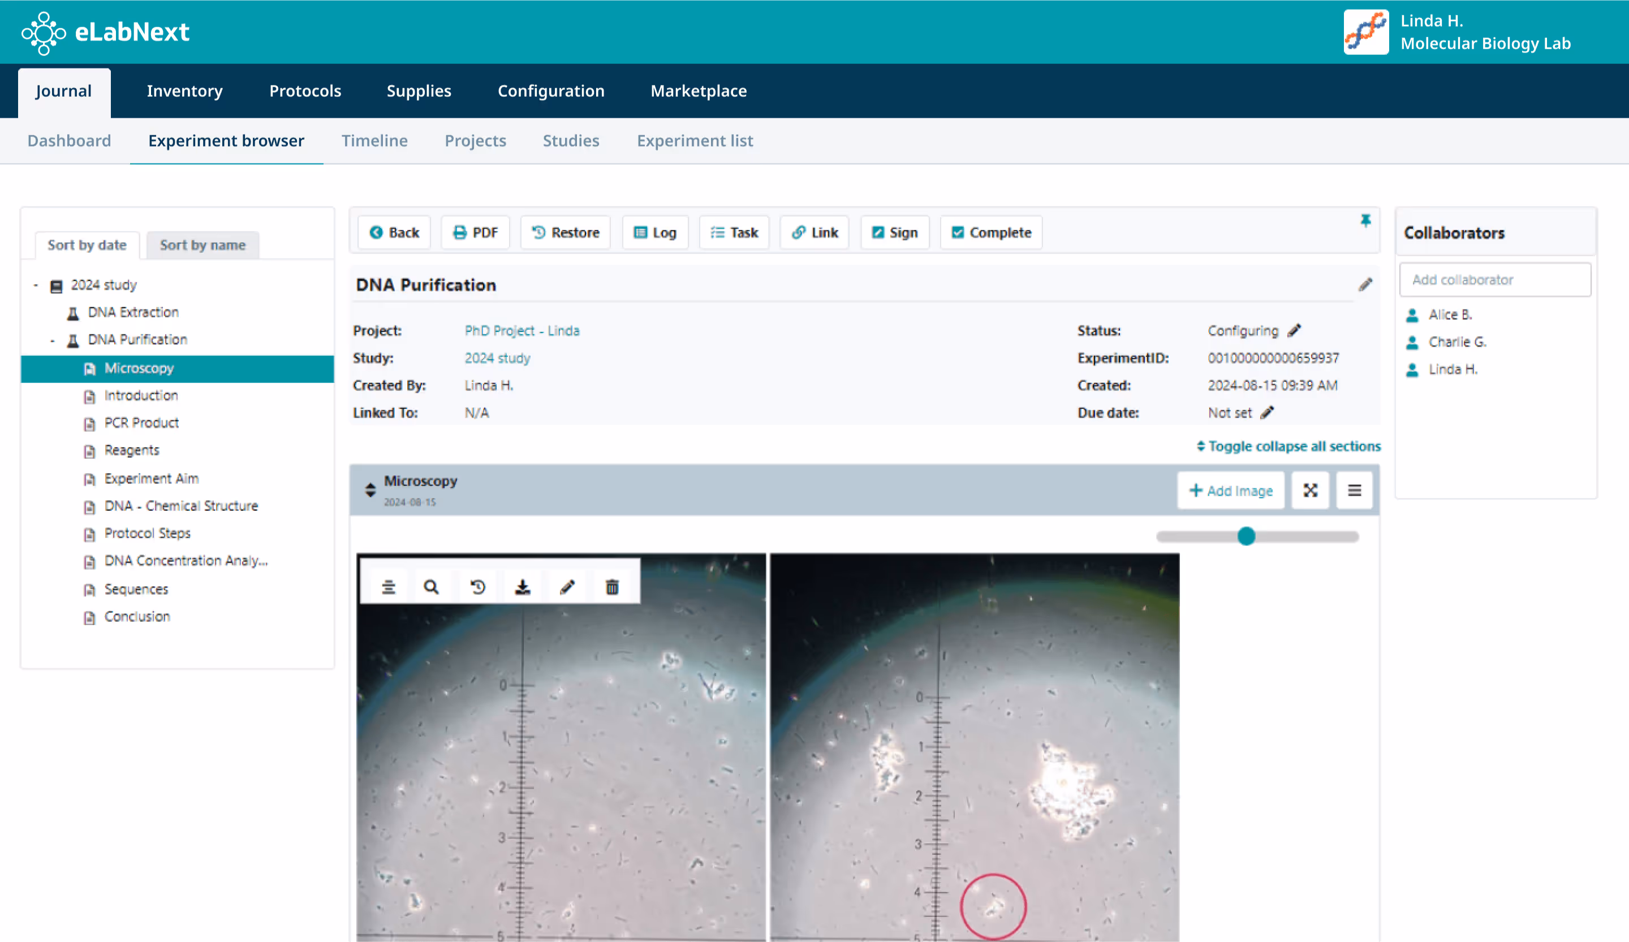Image resolution: width=1629 pixels, height=942 pixels.
Task: Zoom image with magnifier icon
Action: point(431,587)
